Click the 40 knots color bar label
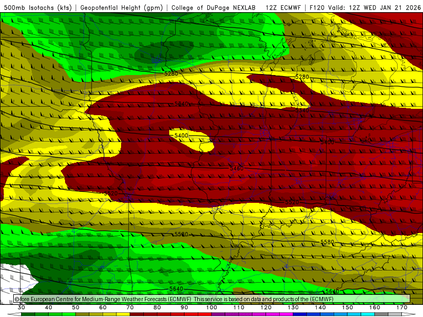The width and height of the screenshot is (423, 317). [x=49, y=307]
